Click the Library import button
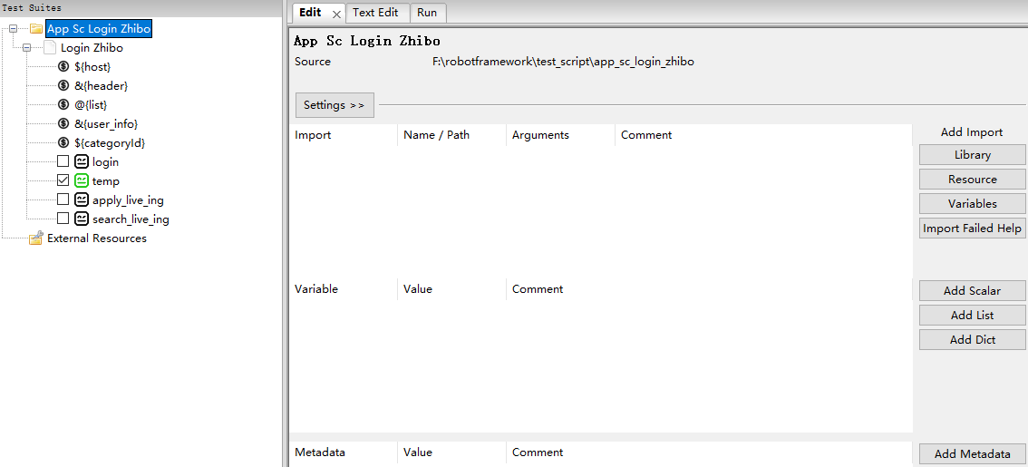Viewport: 1028px width, 467px height. tap(972, 155)
